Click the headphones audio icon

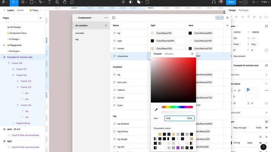(x=213, y=2)
